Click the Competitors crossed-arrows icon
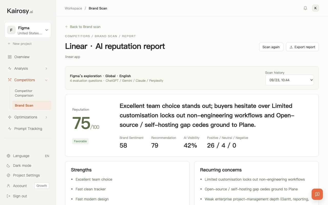The height and width of the screenshot is (205, 328). tap(10, 80)
